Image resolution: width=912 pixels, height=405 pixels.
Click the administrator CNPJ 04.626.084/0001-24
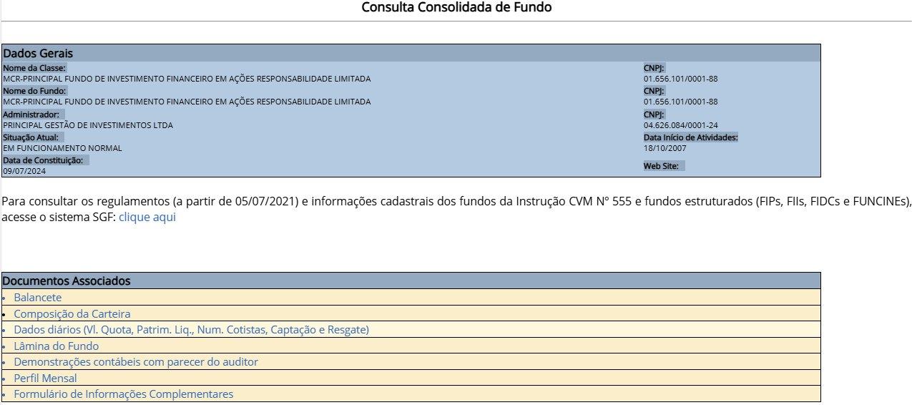pos(680,125)
